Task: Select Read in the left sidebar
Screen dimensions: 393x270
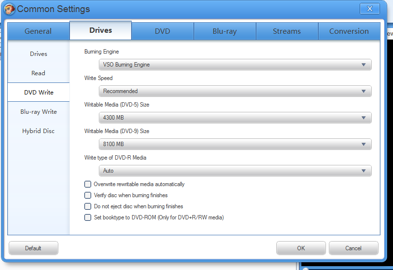Action: coord(39,73)
